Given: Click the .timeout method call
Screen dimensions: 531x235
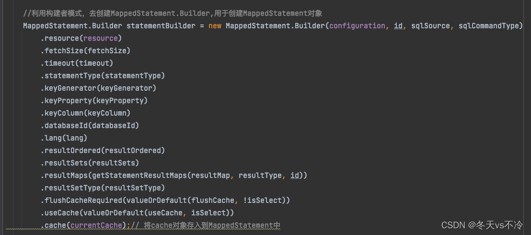Looking at the screenshot, I should 58,63.
